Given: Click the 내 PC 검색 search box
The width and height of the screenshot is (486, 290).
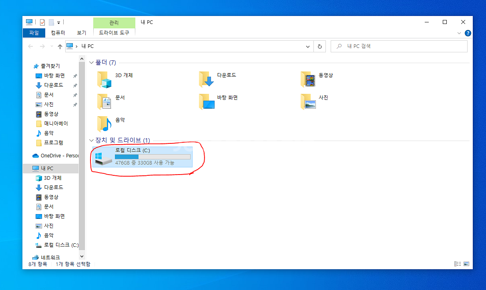Looking at the screenshot, I should pyautogui.click(x=399, y=46).
